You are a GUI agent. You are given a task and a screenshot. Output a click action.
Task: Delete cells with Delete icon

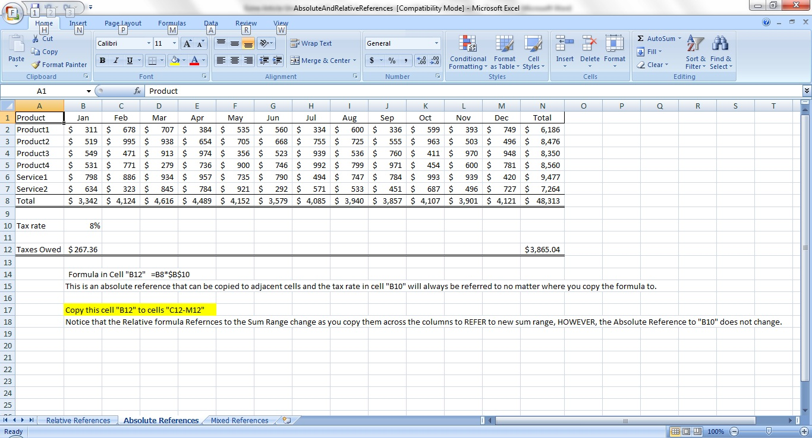pos(590,44)
